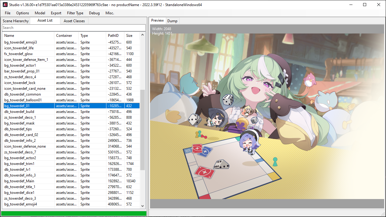Viewport: 386px width, 217px height.
Task: Select asset bg_towerdef_emoji4
Action: [71, 204]
